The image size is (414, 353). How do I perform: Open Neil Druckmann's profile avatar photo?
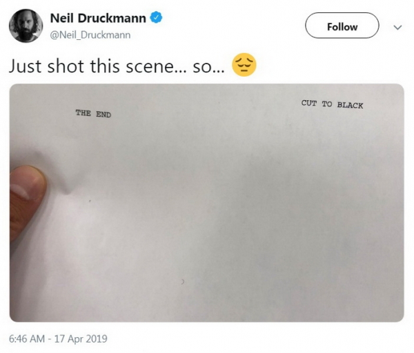(26, 26)
